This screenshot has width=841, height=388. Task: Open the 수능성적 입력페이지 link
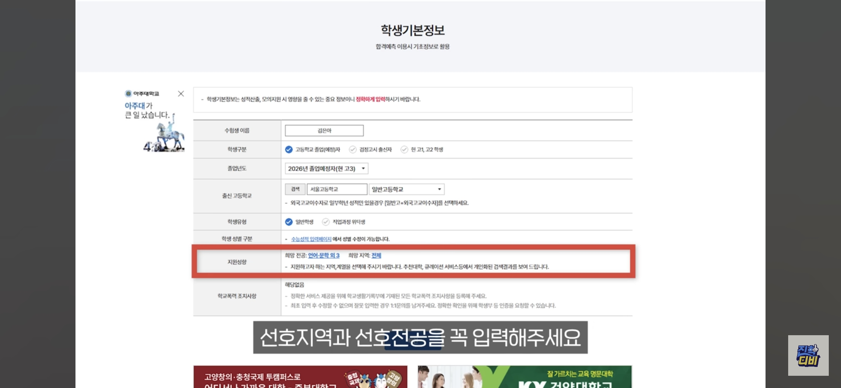(311, 239)
